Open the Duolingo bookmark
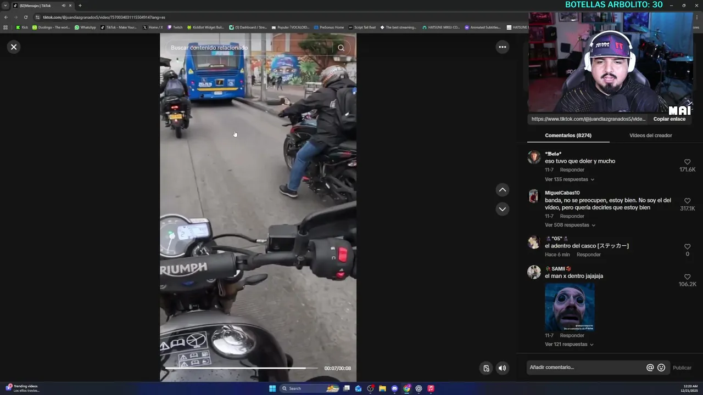This screenshot has height=395, width=703. pyautogui.click(x=51, y=27)
